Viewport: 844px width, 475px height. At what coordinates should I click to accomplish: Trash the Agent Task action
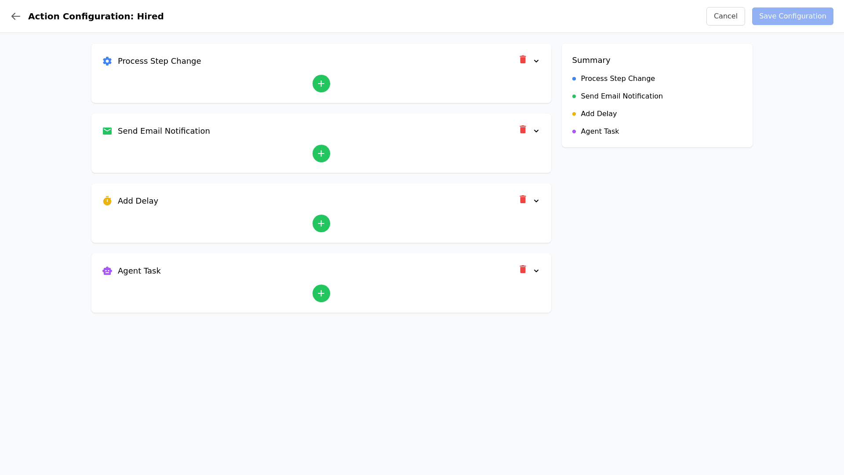523,269
